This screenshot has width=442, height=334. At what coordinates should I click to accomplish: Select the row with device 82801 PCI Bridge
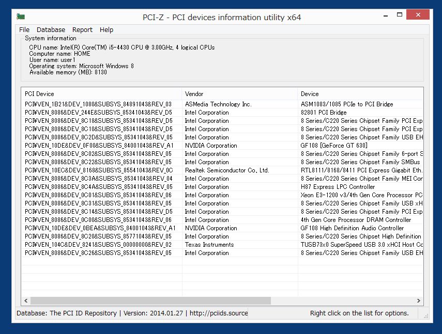(222, 113)
